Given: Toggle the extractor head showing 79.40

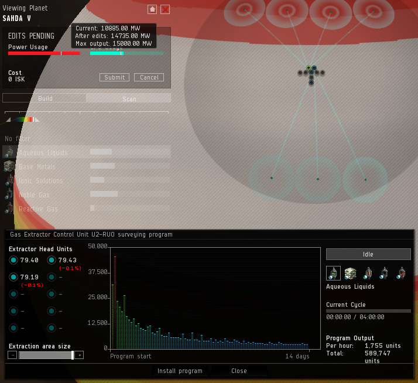Looking at the screenshot, I should [13, 260].
